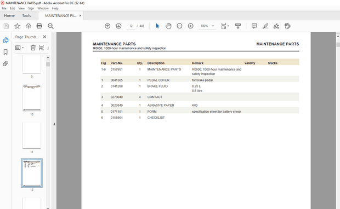Viewport: 340px width, 209px height.
Task: Select page 9 thumbnail
Action: click(32, 64)
